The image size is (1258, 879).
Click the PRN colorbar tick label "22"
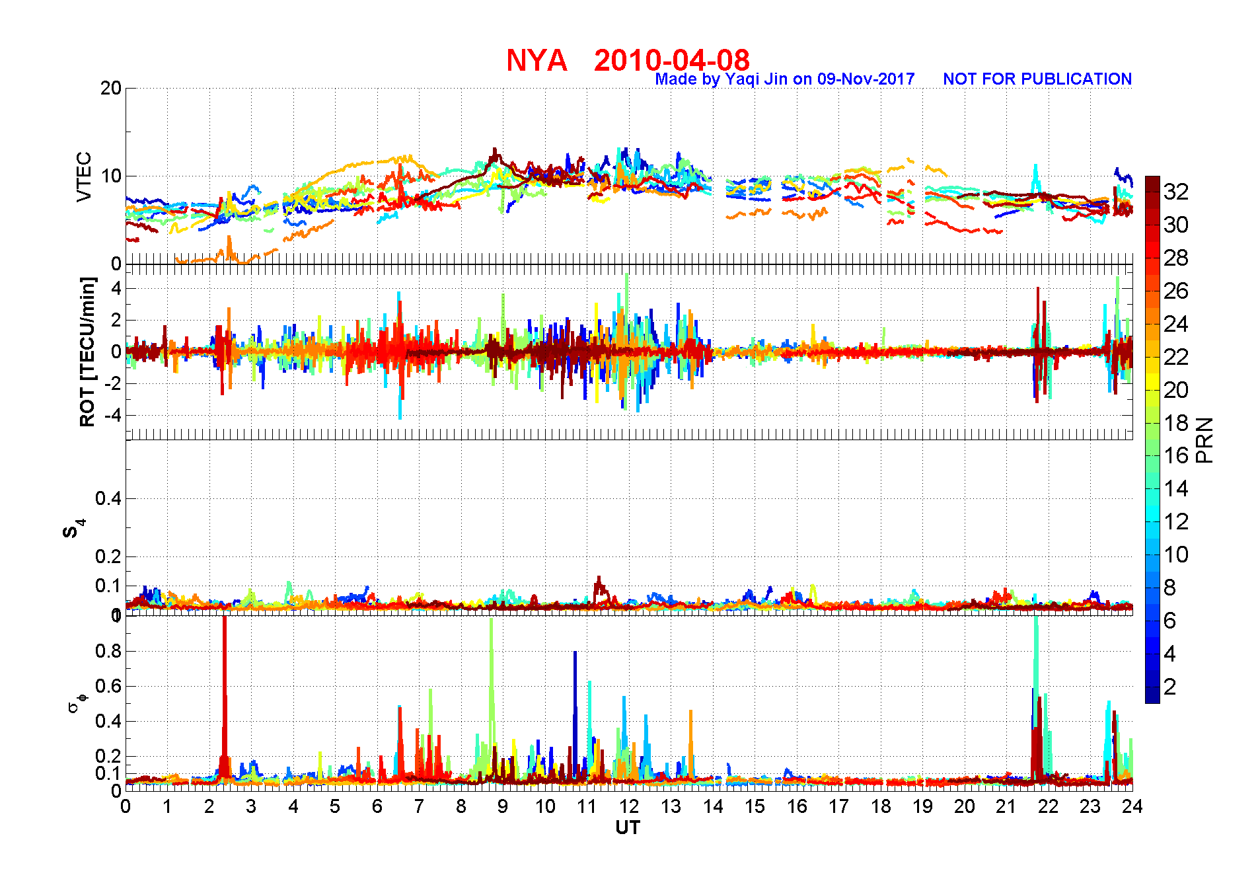pos(1176,358)
